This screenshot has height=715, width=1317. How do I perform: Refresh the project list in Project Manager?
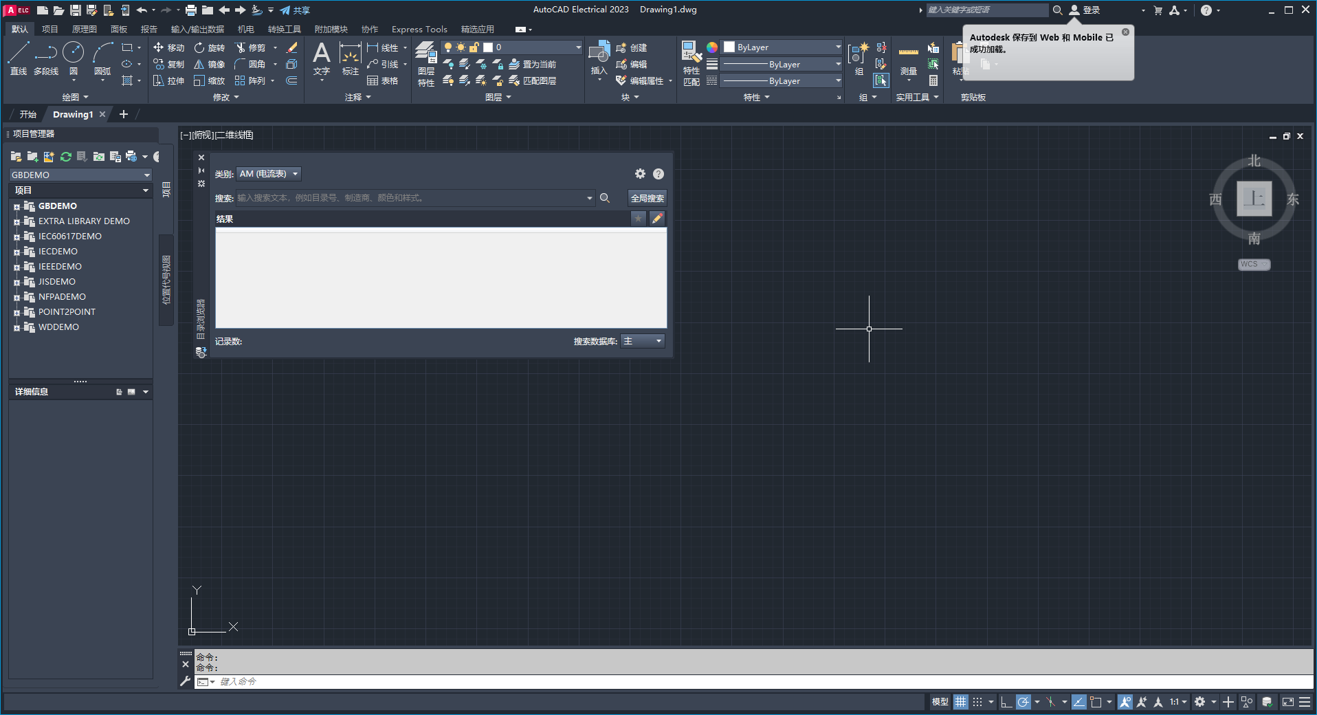(65, 157)
